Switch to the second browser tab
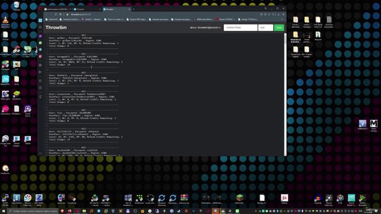The width and height of the screenshot is (381, 214). [88, 10]
